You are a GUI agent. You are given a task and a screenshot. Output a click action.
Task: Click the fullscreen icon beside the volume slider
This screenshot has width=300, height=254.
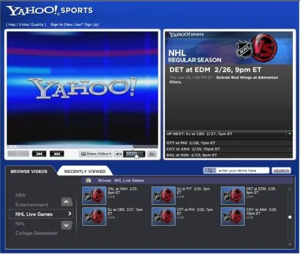pos(152,154)
